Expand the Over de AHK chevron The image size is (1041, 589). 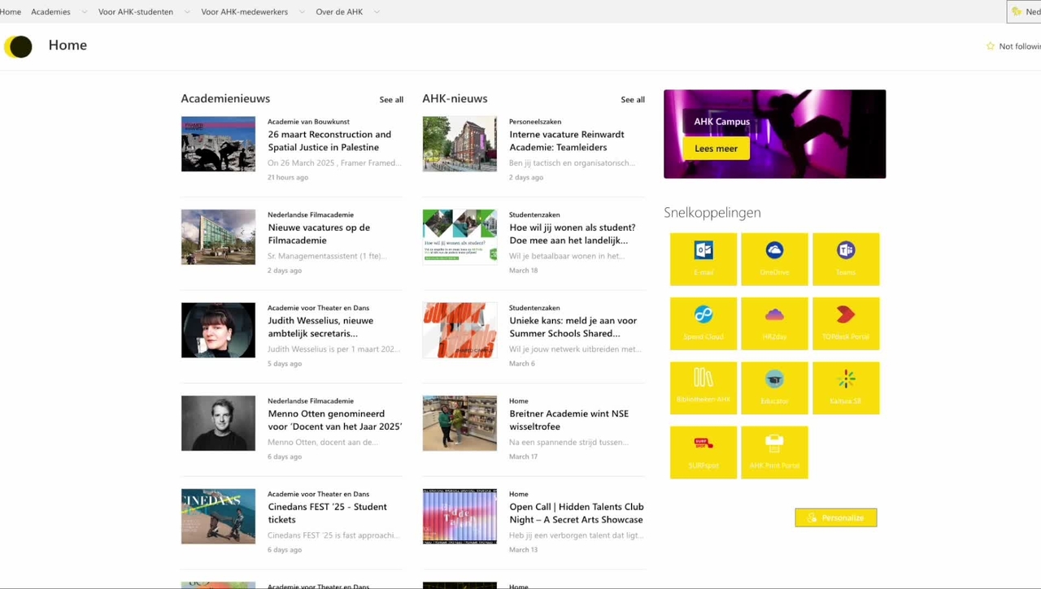click(x=377, y=12)
